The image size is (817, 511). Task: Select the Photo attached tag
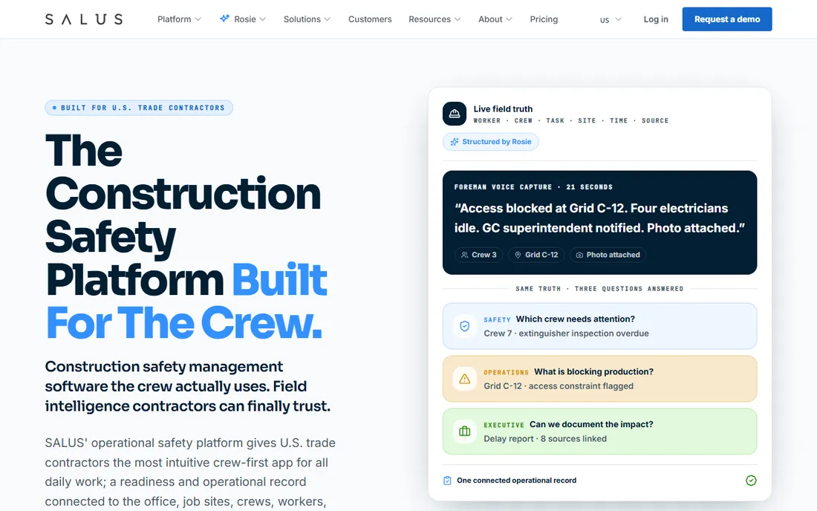tap(608, 255)
